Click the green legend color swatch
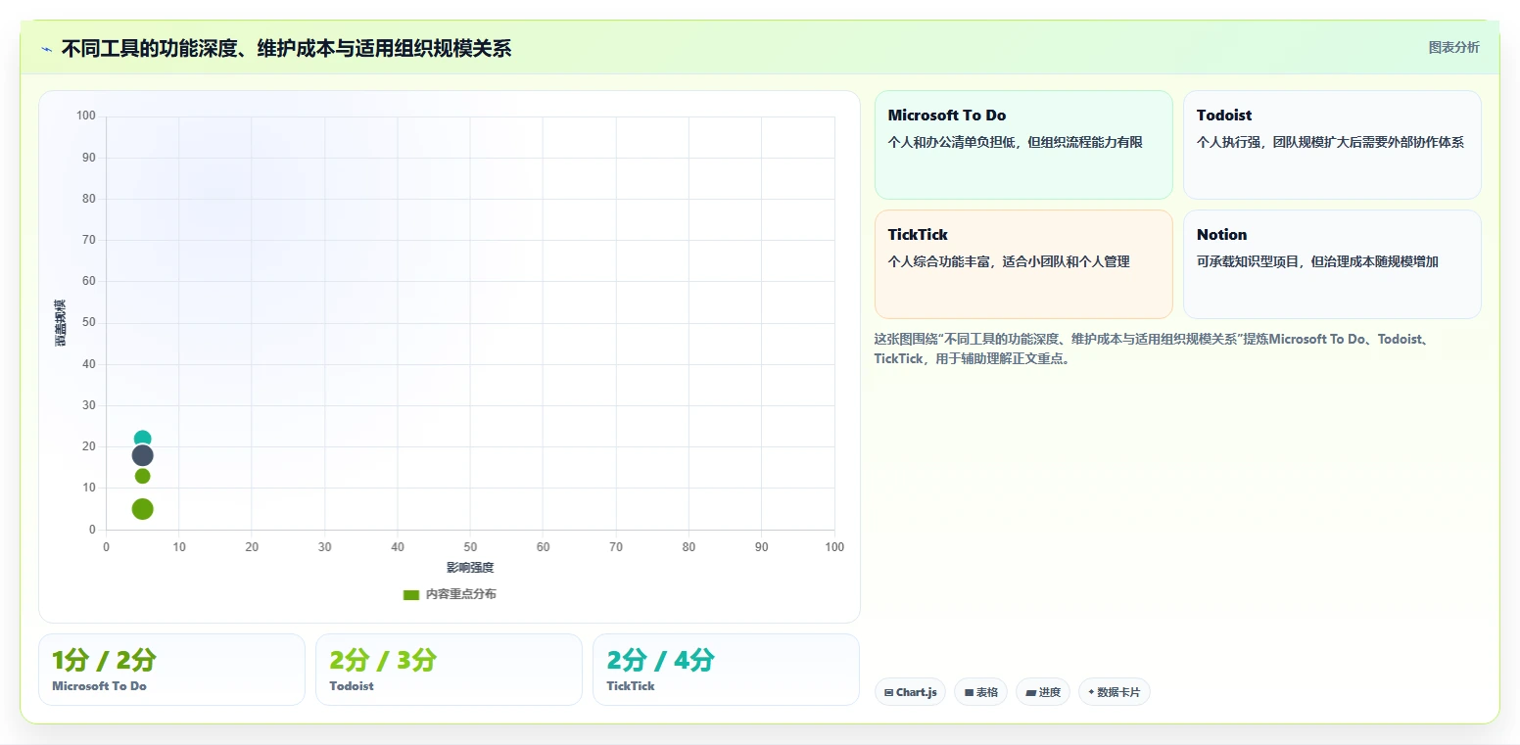1520x745 pixels. click(x=411, y=594)
